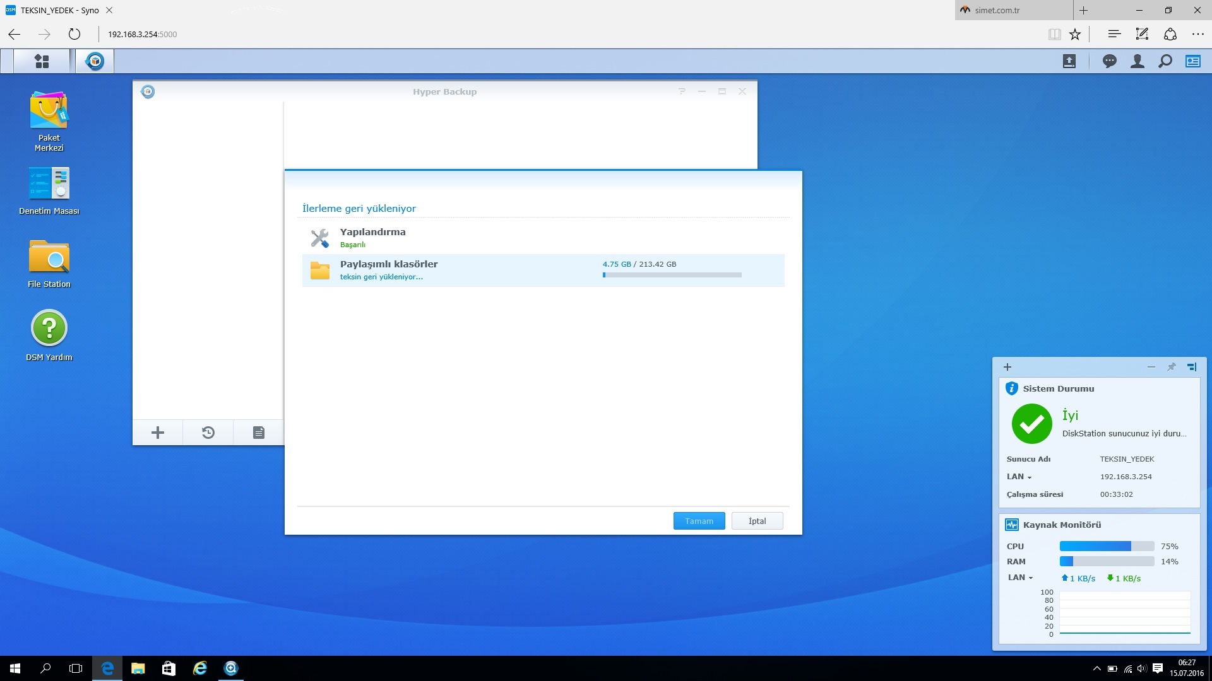Expand the LAN dropdown in Sistem Durumu

pos(1019,477)
